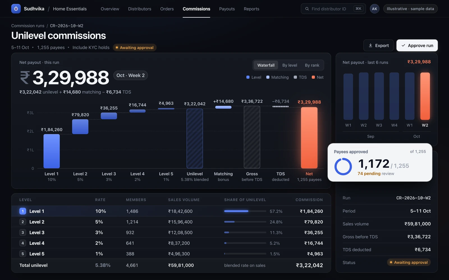Click the Level 1 number badge
The width and height of the screenshot is (449, 280).
pos(23,211)
